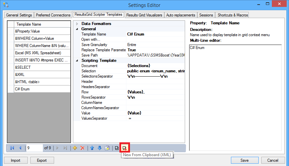Click the Import button
Image resolution: width=289 pixels, height=166 pixels.
pos(16,160)
